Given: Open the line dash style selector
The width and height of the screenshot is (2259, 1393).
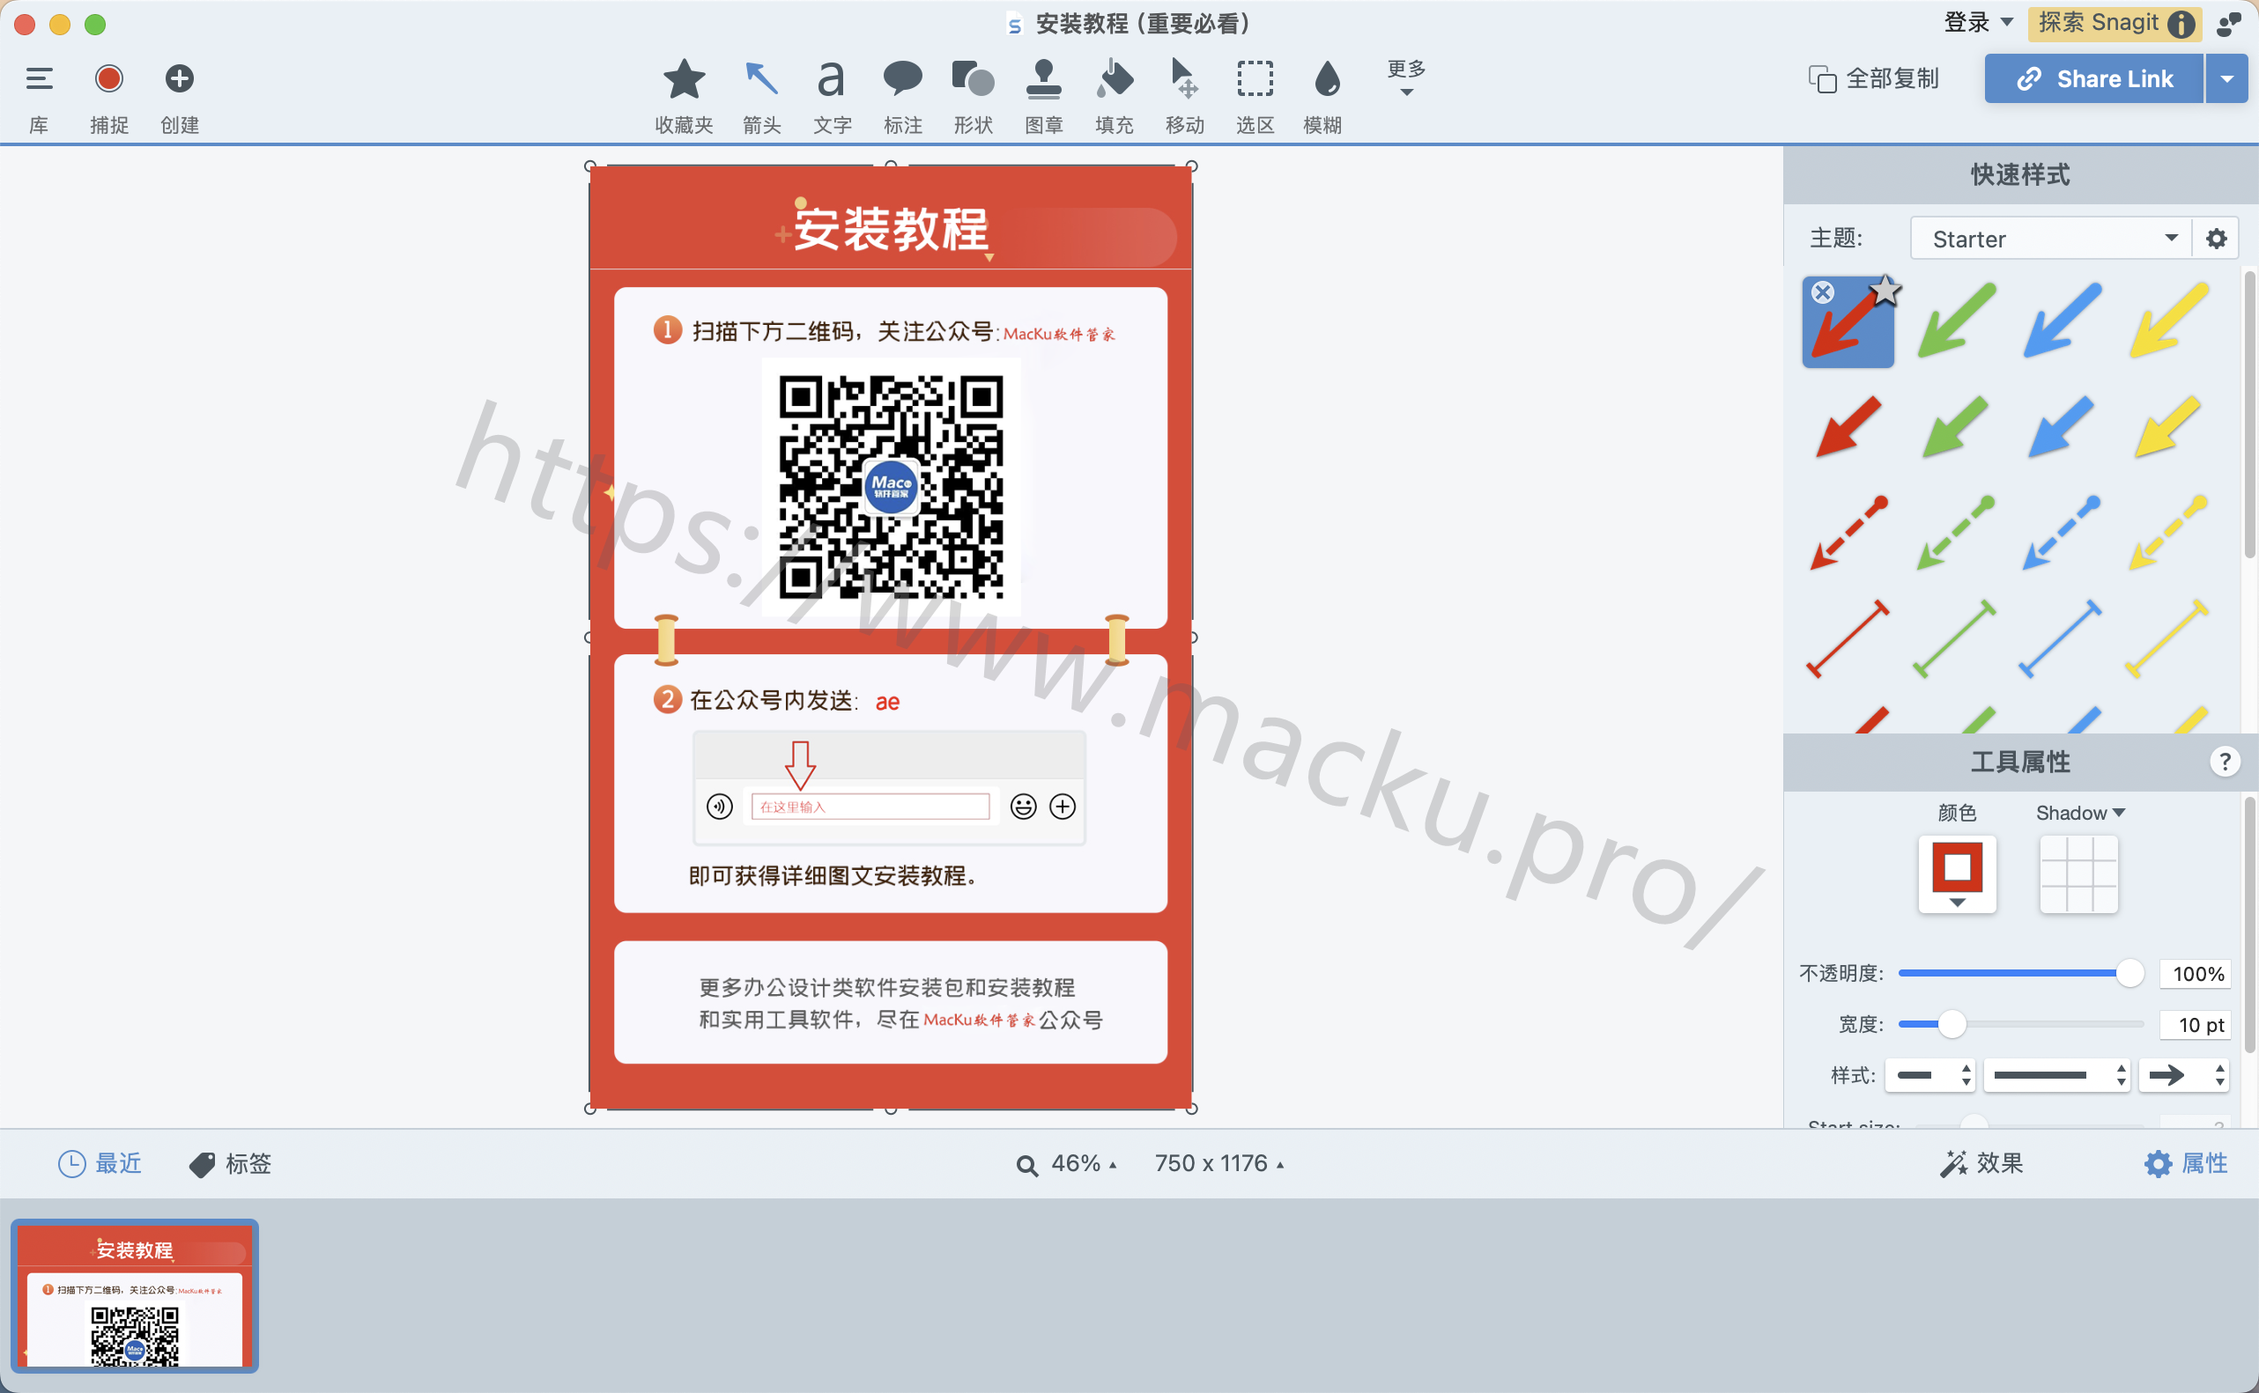Looking at the screenshot, I should point(2056,1075).
